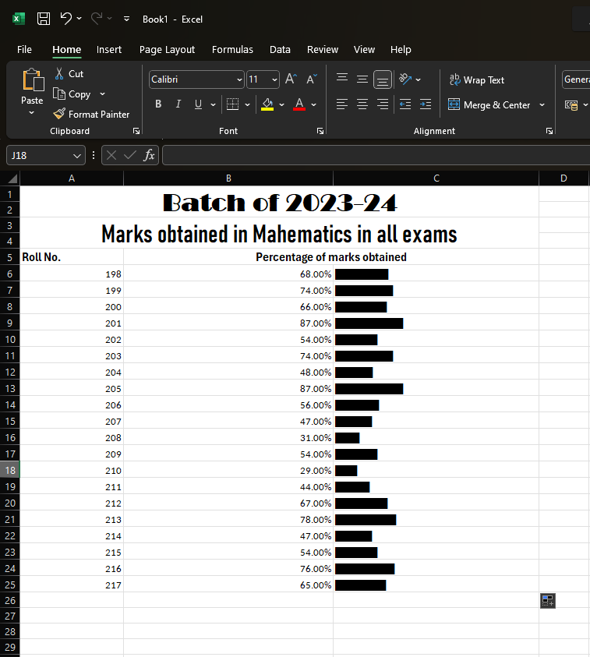Switch to the Data tab
The image size is (590, 657).
point(280,49)
